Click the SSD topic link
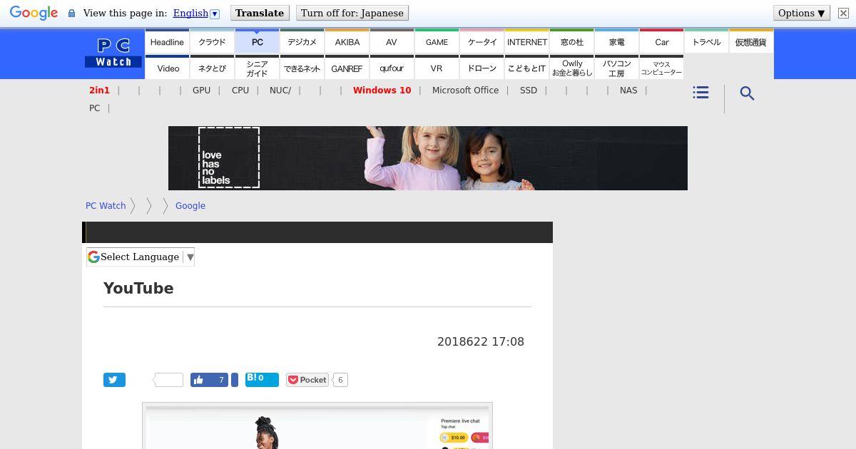The height and width of the screenshot is (449, 856). pyautogui.click(x=529, y=91)
